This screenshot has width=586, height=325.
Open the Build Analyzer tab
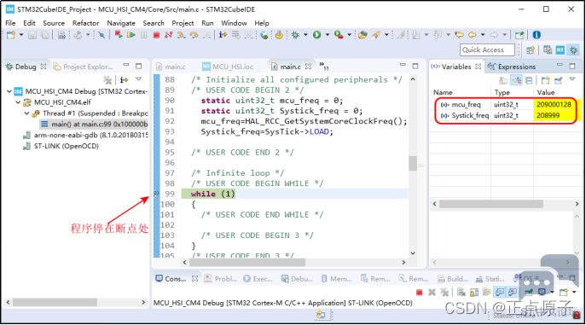pyautogui.click(x=453, y=279)
